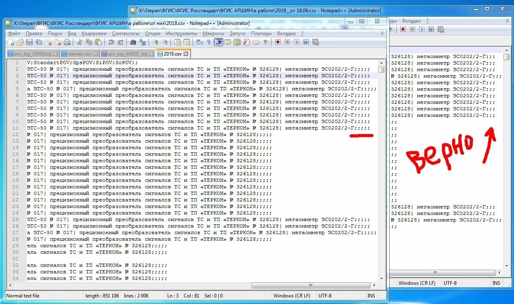
Task: Click vertical scrollbar down arrow, front window
Action: coord(382,278)
